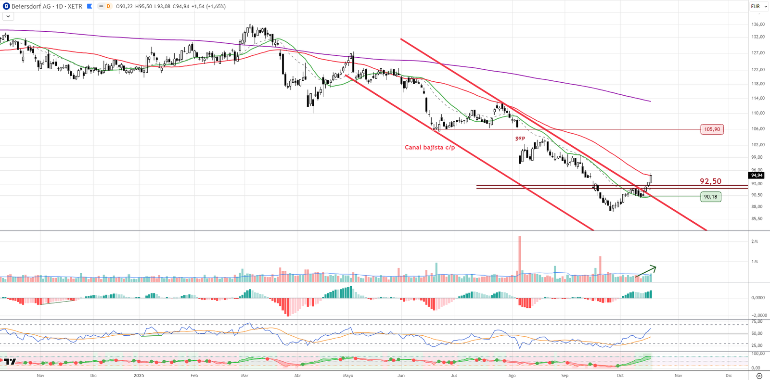Screen dimensions: 770x380
Task: Select the 'Canal bajista c/p' text annotation
Action: point(429,147)
